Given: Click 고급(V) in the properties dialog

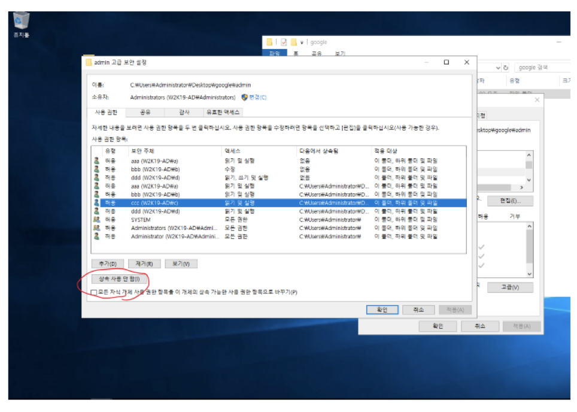Looking at the screenshot, I should [x=510, y=287].
